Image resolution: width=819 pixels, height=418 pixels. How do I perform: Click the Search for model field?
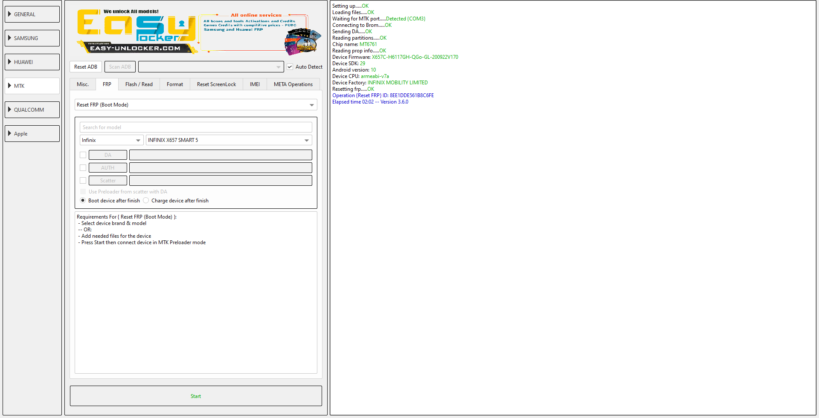[x=196, y=127]
